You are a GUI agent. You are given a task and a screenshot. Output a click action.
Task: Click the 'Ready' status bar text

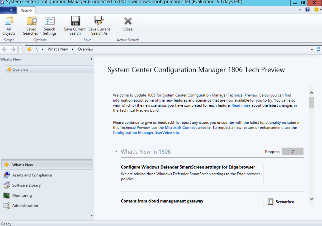[6, 224]
